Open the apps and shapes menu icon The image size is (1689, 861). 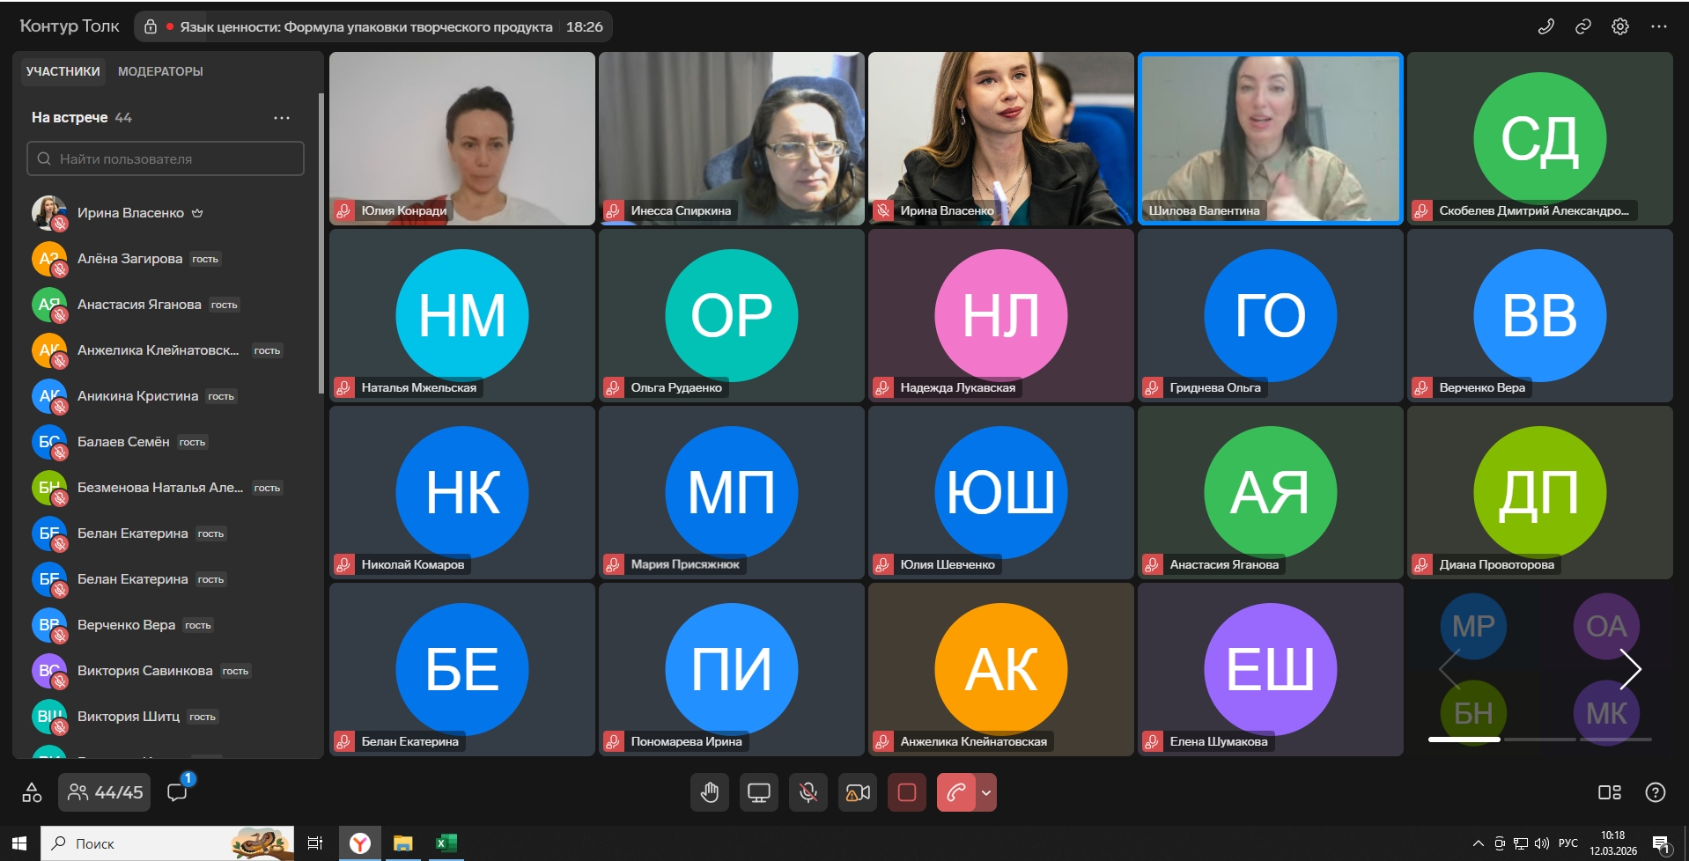pos(32,792)
